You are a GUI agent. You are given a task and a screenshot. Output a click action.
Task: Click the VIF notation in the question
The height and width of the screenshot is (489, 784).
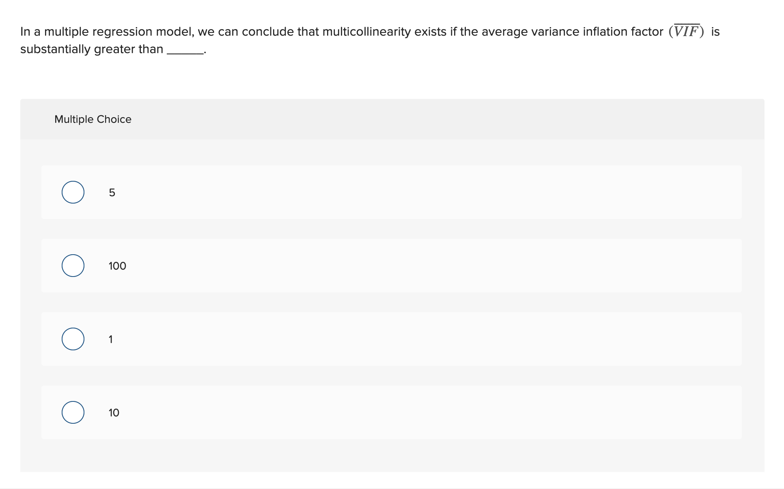(687, 31)
